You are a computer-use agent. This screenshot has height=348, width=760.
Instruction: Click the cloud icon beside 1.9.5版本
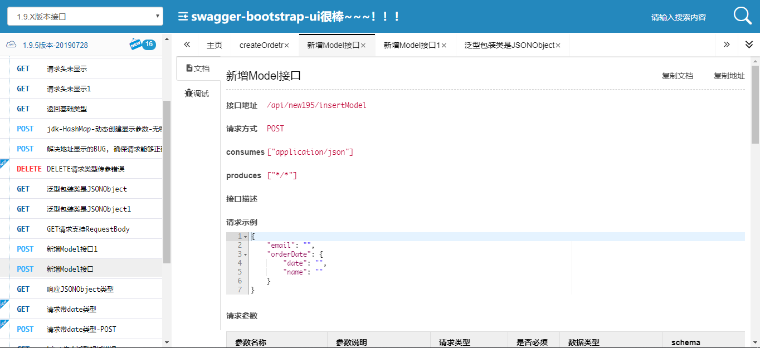(11, 45)
